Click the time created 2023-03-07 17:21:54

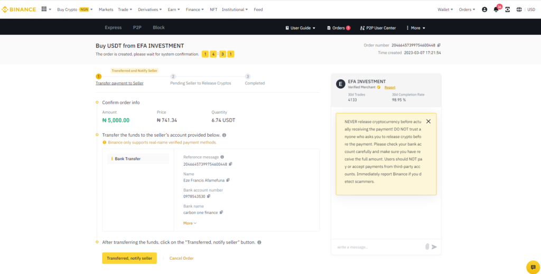click(x=422, y=53)
